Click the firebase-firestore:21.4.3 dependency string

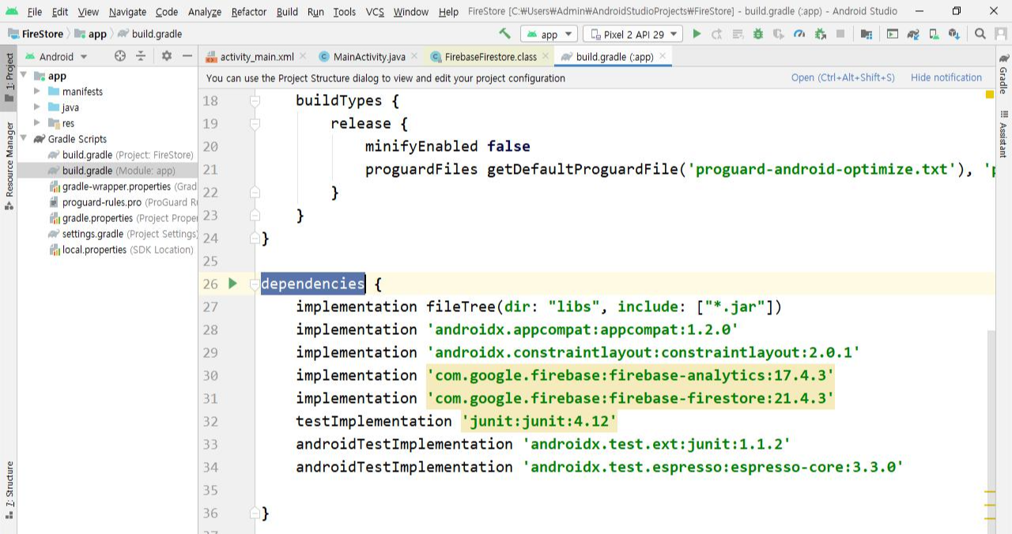pyautogui.click(x=630, y=398)
